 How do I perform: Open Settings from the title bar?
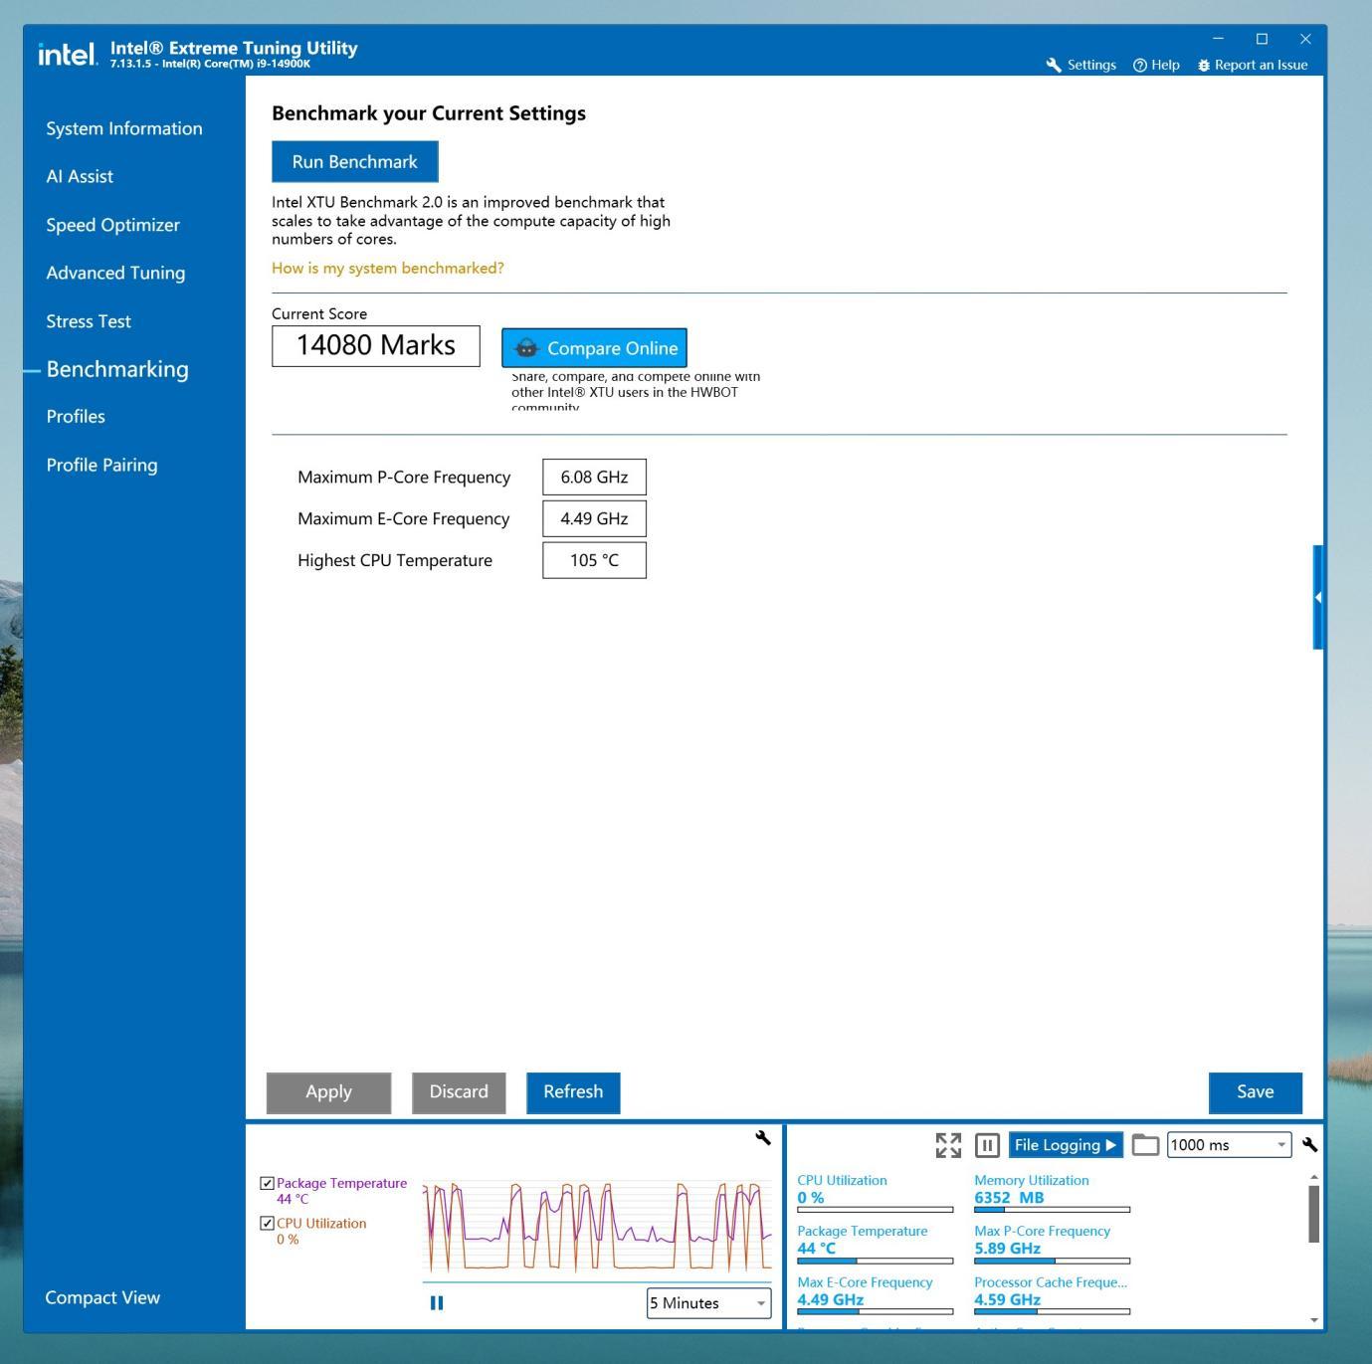[1080, 65]
